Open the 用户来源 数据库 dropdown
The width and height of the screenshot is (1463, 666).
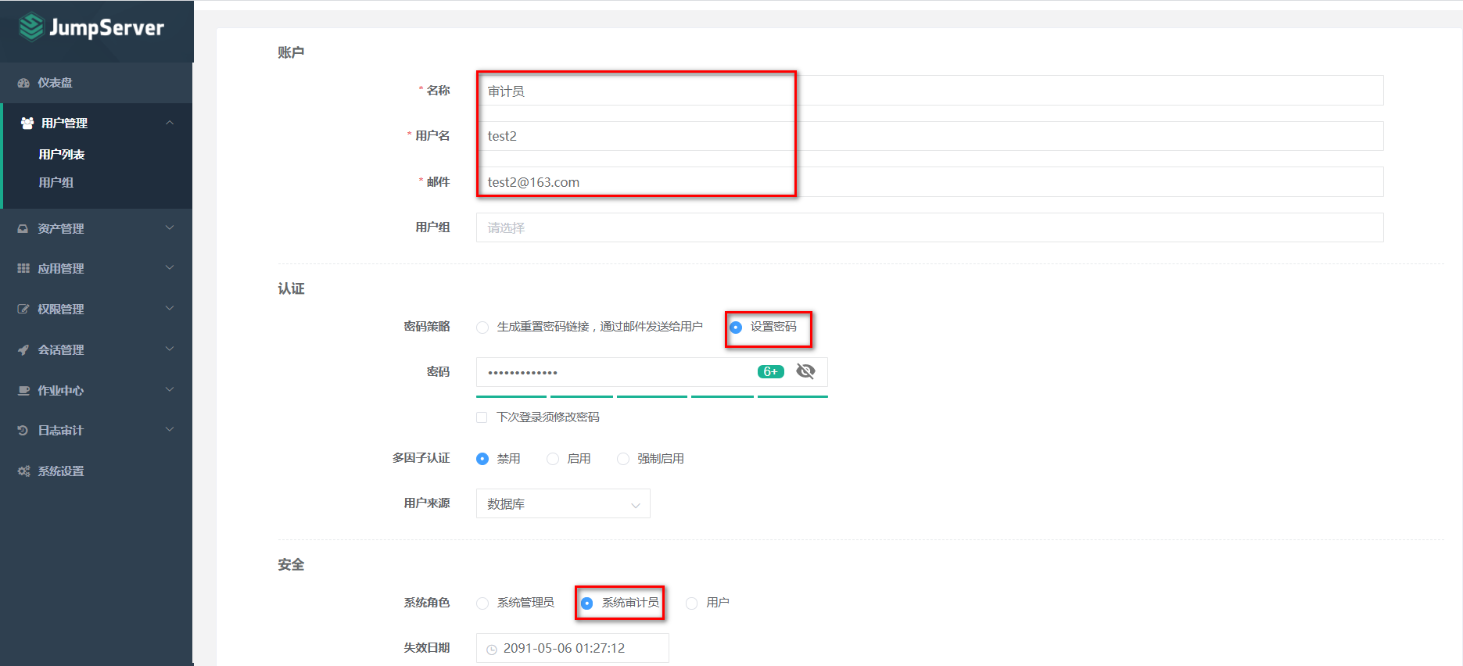[563, 503]
